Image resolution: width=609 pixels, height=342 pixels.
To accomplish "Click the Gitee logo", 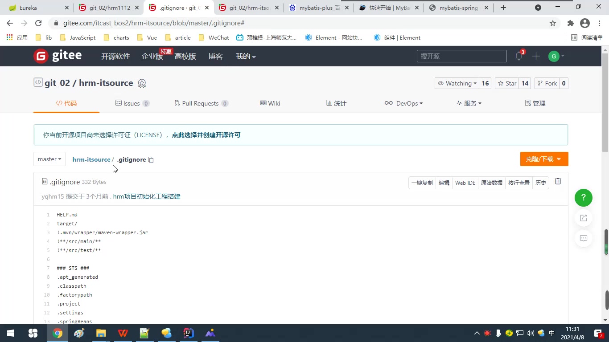I will (58, 56).
